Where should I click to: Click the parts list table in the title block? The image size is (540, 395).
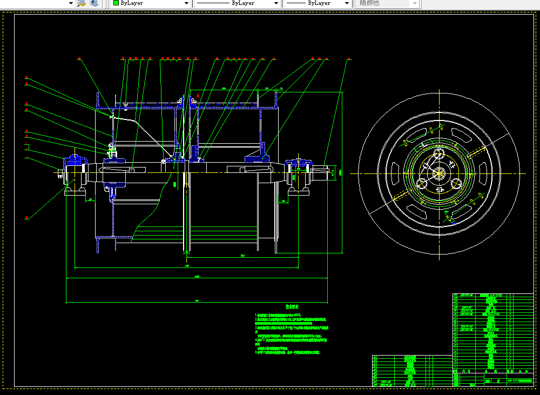493,333
